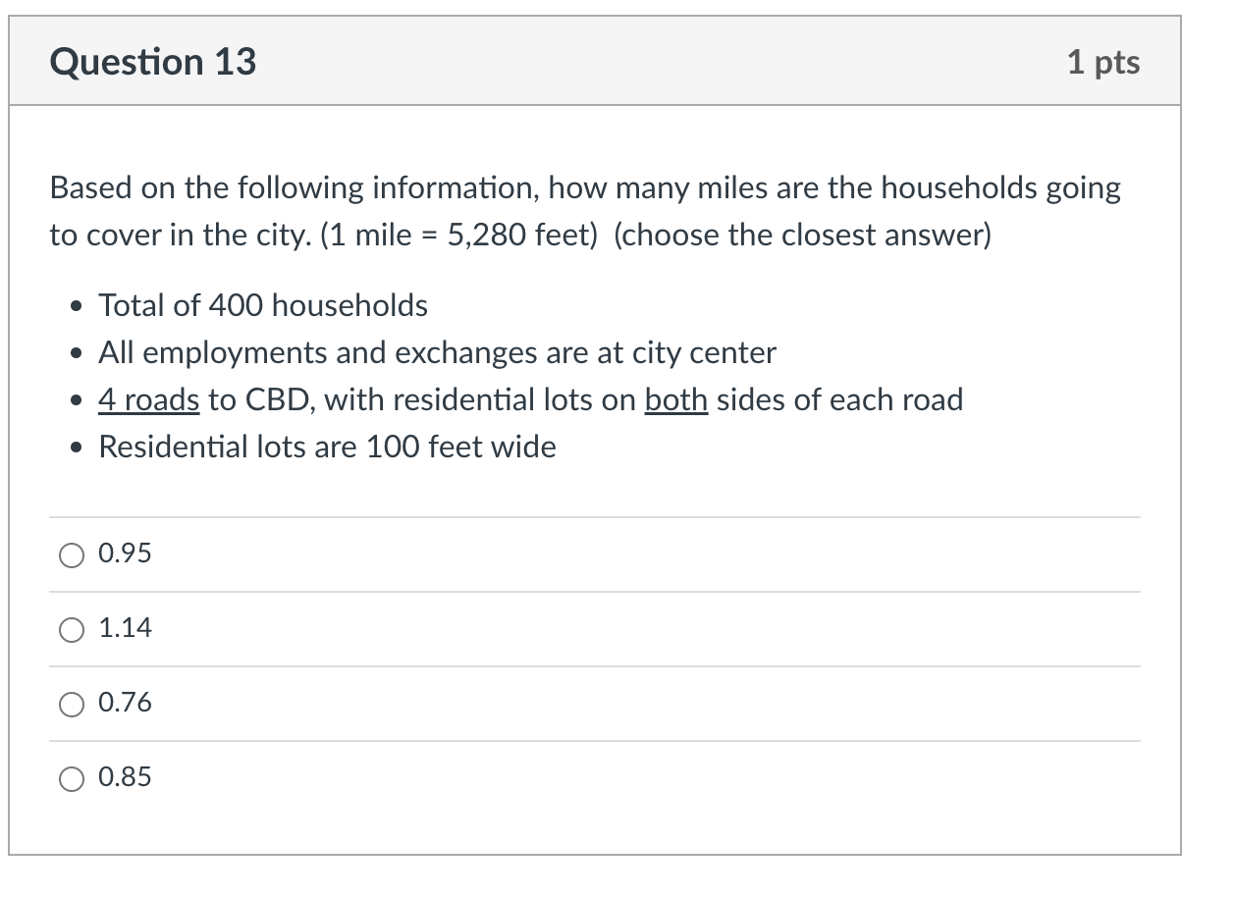Pick the 0.85 answer option
1235x897 pixels.
70,778
